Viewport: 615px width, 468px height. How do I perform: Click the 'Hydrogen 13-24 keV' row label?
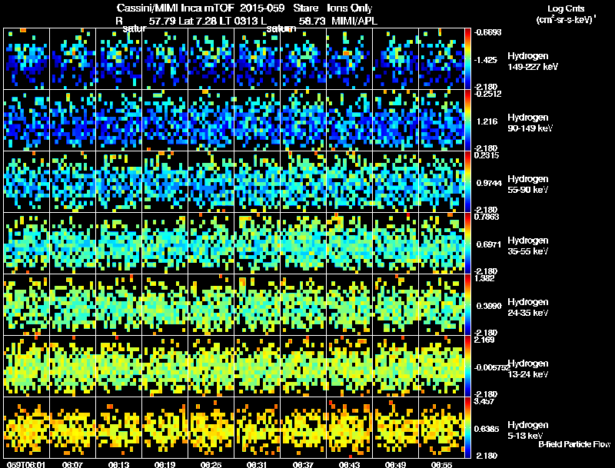pyautogui.click(x=528, y=369)
